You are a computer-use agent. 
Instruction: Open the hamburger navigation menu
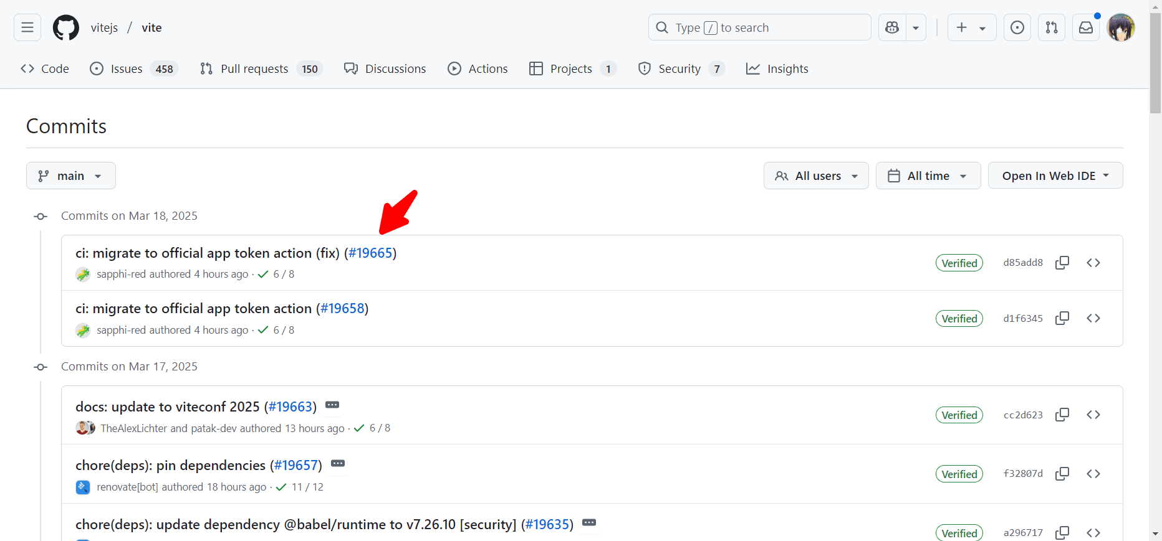point(27,27)
